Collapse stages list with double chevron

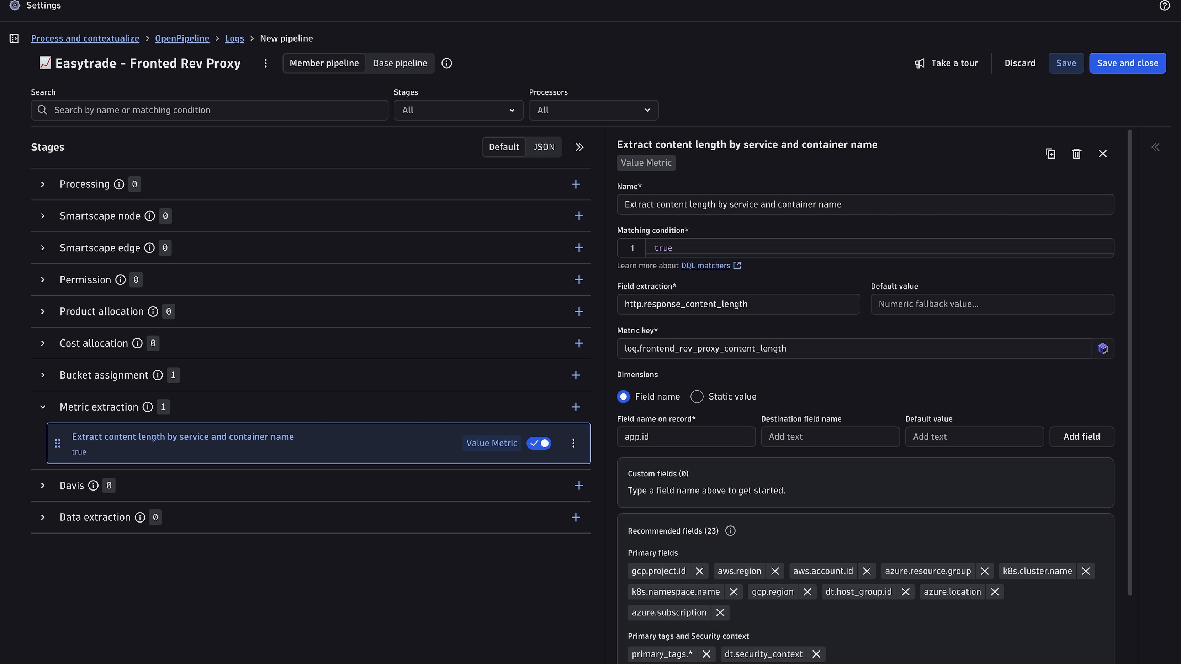coord(579,147)
